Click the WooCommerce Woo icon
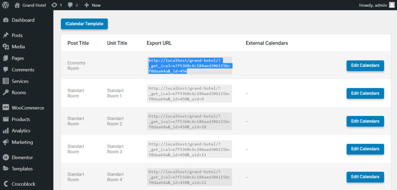This screenshot has width=397, height=190. pos(6,108)
